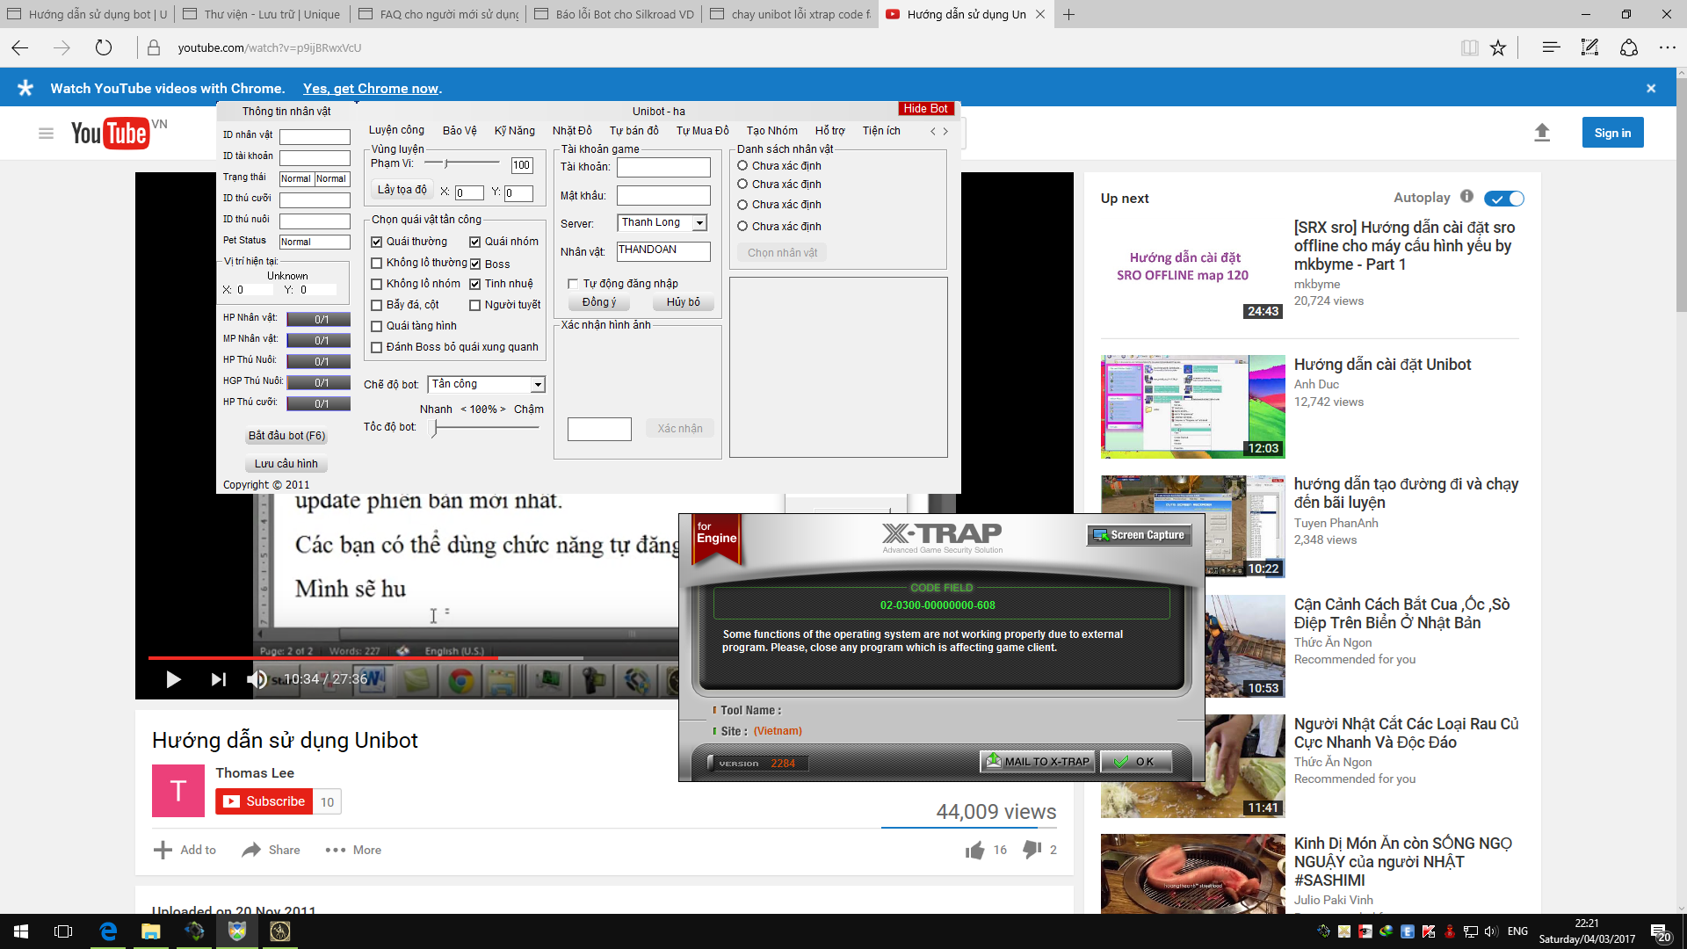Select first Chưa xác định radio

pyautogui.click(x=742, y=165)
